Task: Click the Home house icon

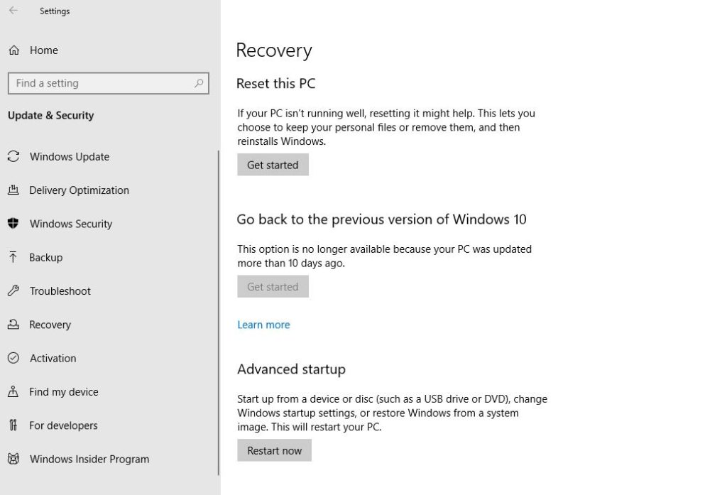Action: (14, 50)
